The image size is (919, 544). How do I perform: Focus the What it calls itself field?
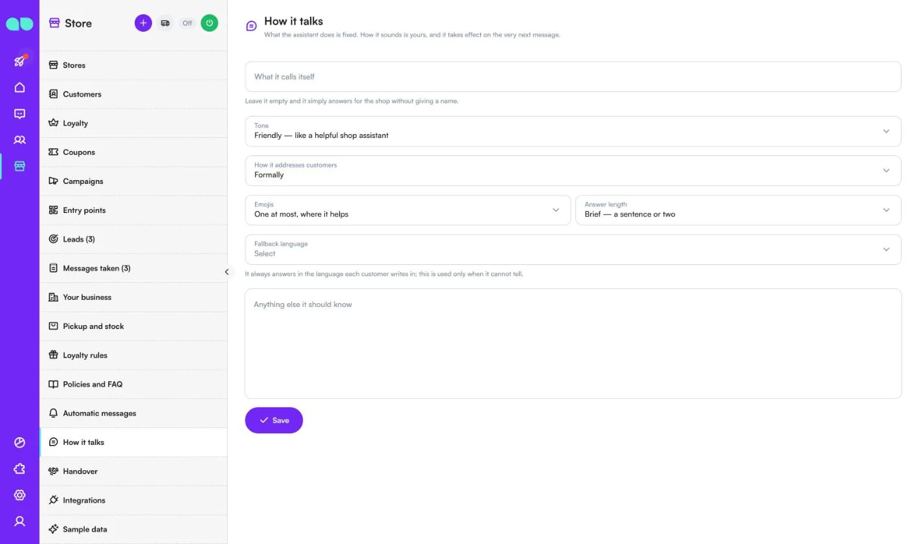(x=573, y=76)
